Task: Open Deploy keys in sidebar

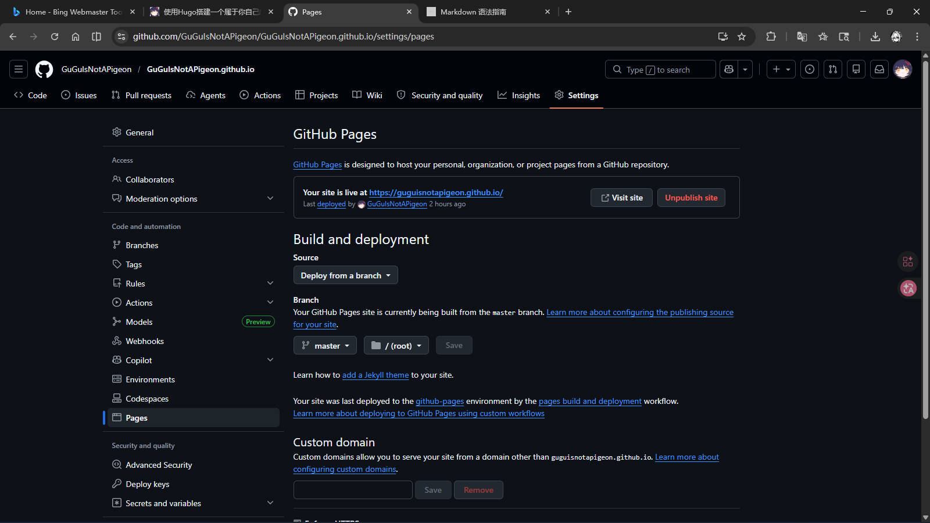Action: click(x=194, y=484)
